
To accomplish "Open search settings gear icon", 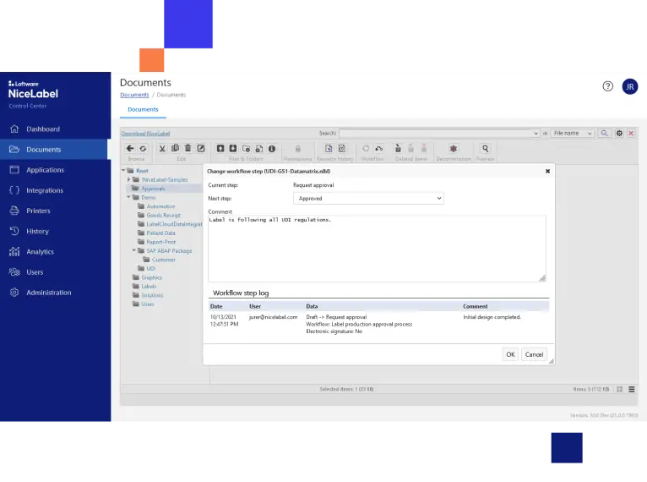I will (x=619, y=134).
